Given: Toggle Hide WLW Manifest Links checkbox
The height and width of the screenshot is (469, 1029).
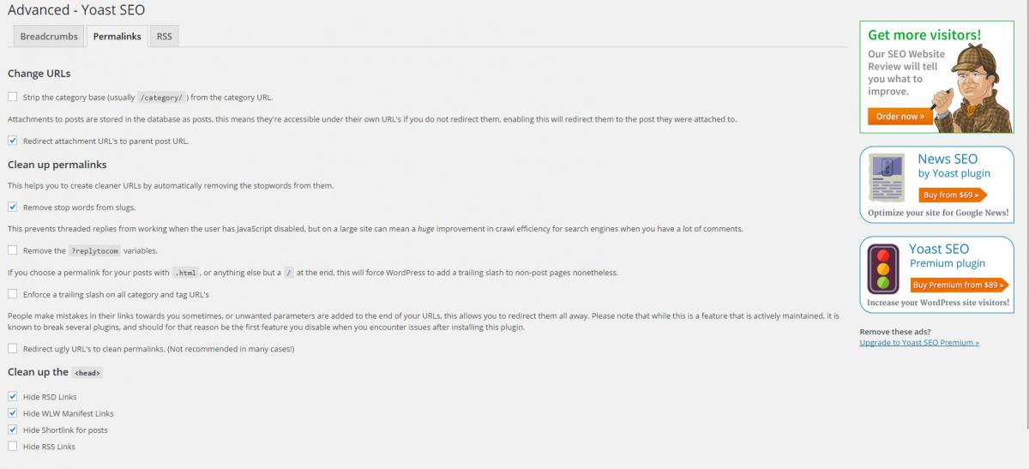Looking at the screenshot, I should [x=12, y=413].
